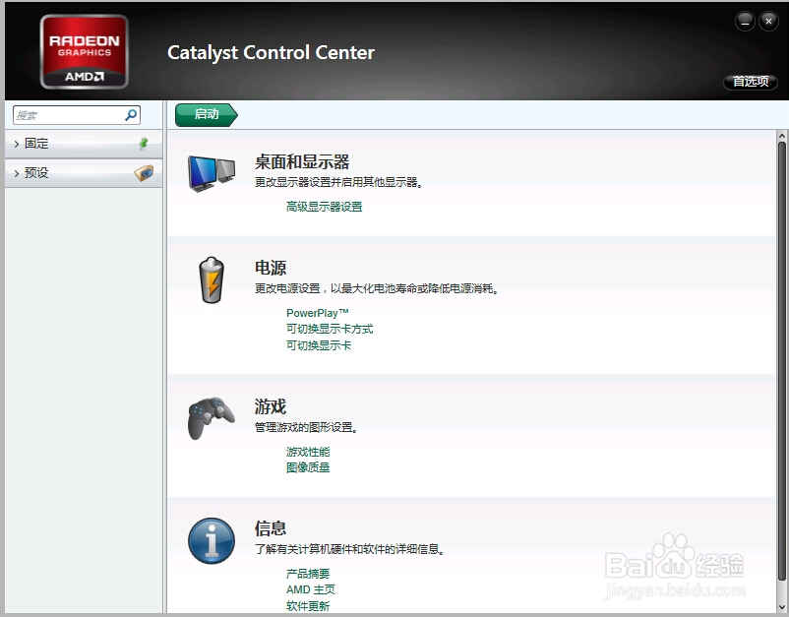Screen dimensions: 789x617
Task: Click the vertical scrollbar thumb
Action: [781, 361]
